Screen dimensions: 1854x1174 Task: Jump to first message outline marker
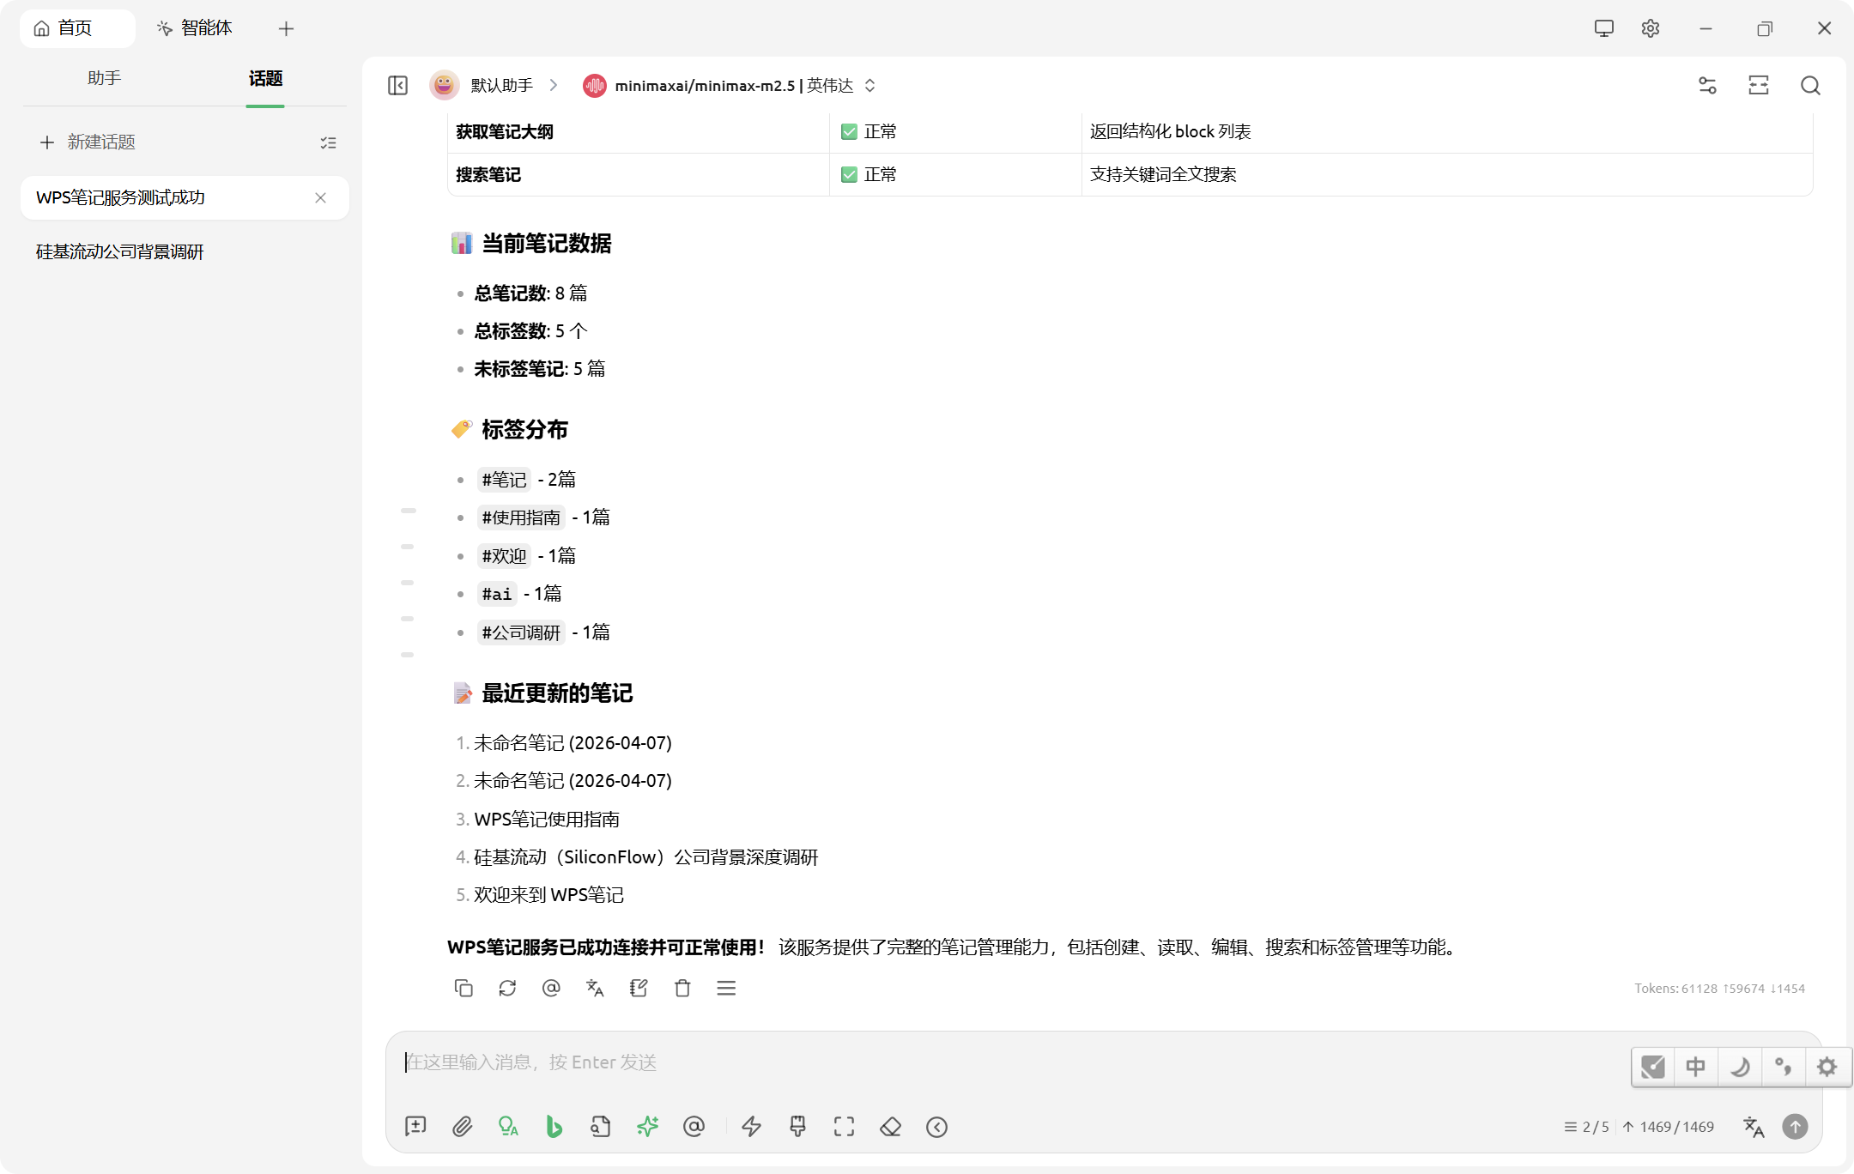[x=409, y=511]
